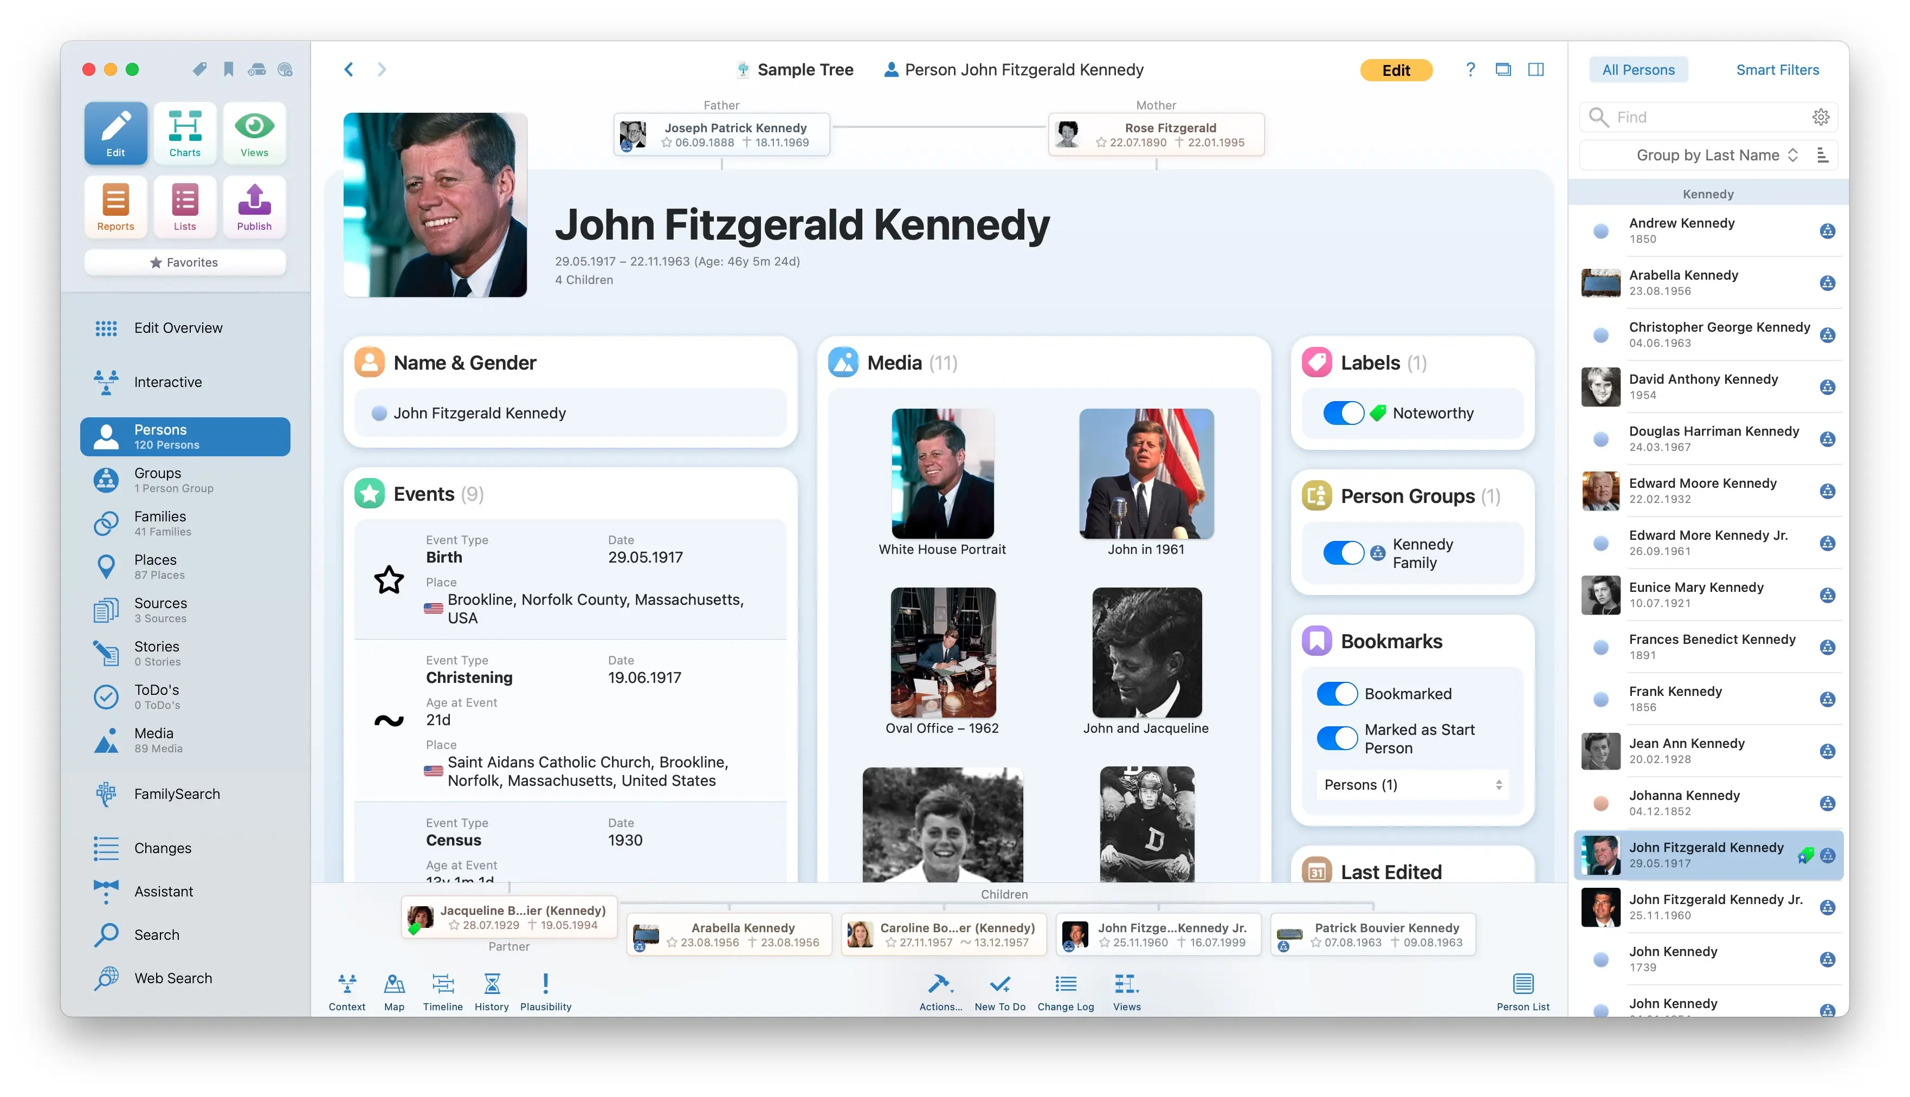The height and width of the screenshot is (1097, 1910).
Task: Click the Favorites button
Action: pyautogui.click(x=185, y=262)
